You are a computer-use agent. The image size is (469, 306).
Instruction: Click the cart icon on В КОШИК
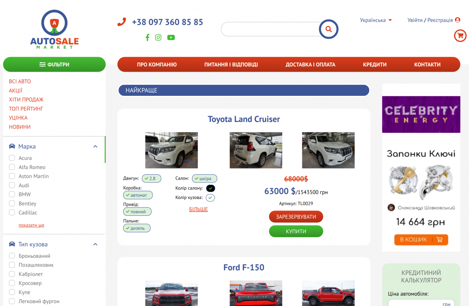pos(439,239)
